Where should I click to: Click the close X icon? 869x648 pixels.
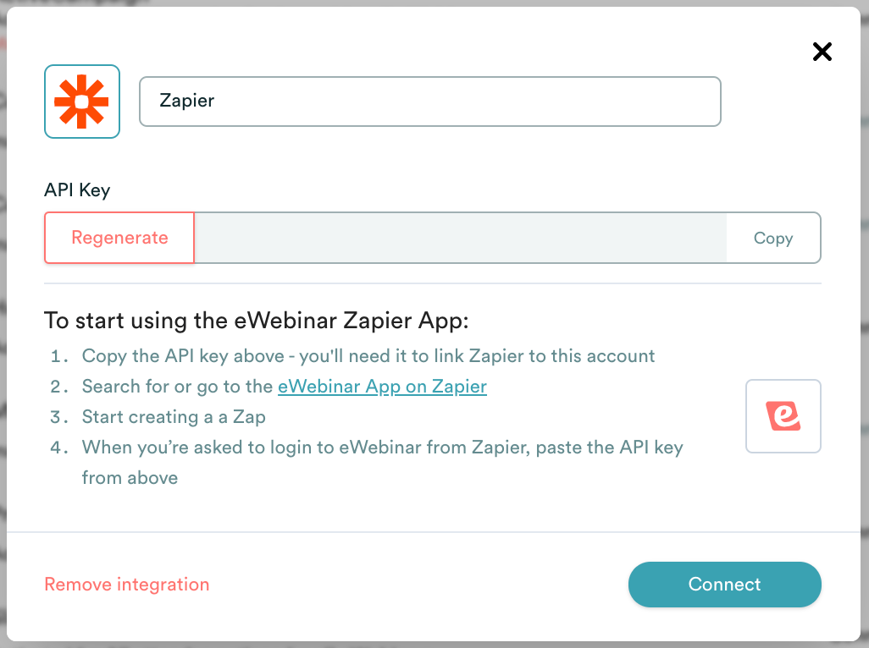pos(822,52)
